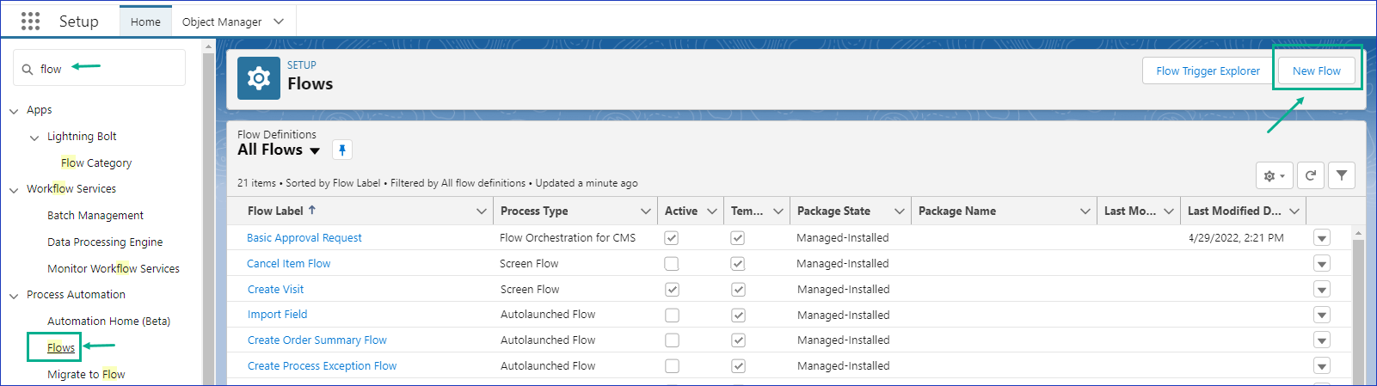The width and height of the screenshot is (1377, 386).
Task: Open the Create Order Summary Flow link
Action: click(x=317, y=340)
